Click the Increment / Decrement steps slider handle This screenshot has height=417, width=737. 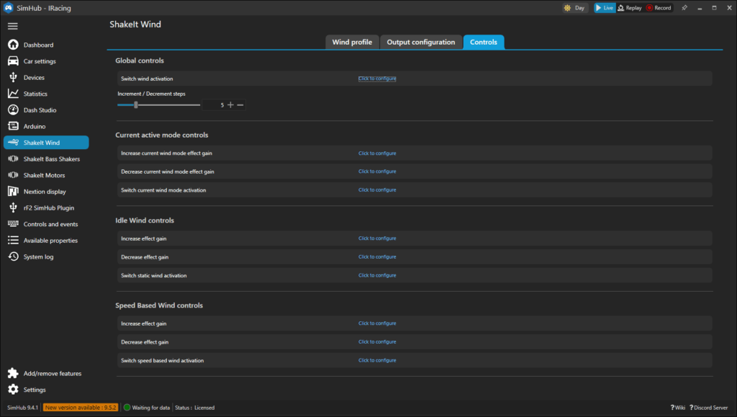click(136, 105)
